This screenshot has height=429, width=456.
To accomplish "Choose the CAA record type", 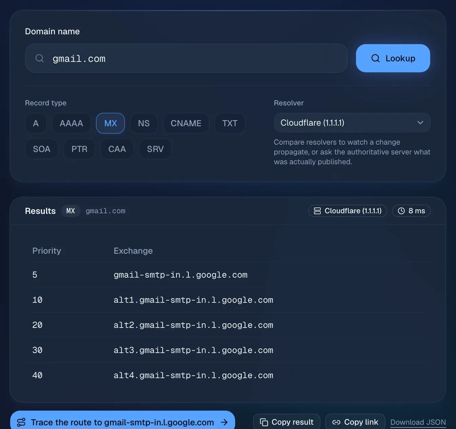I will click(117, 149).
